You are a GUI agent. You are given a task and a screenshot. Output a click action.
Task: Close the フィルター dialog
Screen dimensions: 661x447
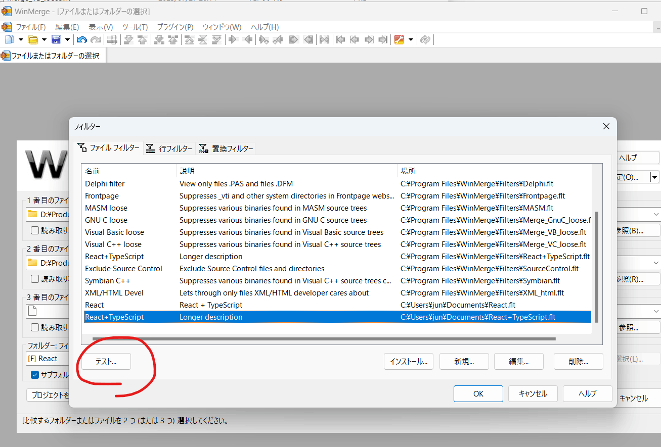(x=606, y=127)
